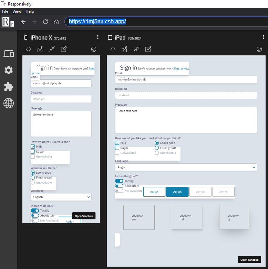The height and width of the screenshot is (269, 268).
Task: Take a screenshot of iPad
Action: [x=124, y=49]
